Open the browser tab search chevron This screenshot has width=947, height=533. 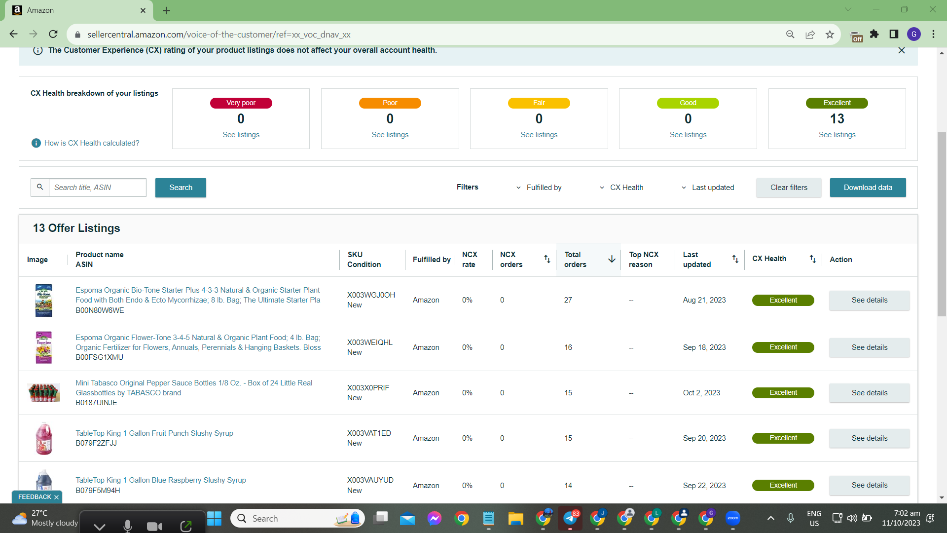848,9
